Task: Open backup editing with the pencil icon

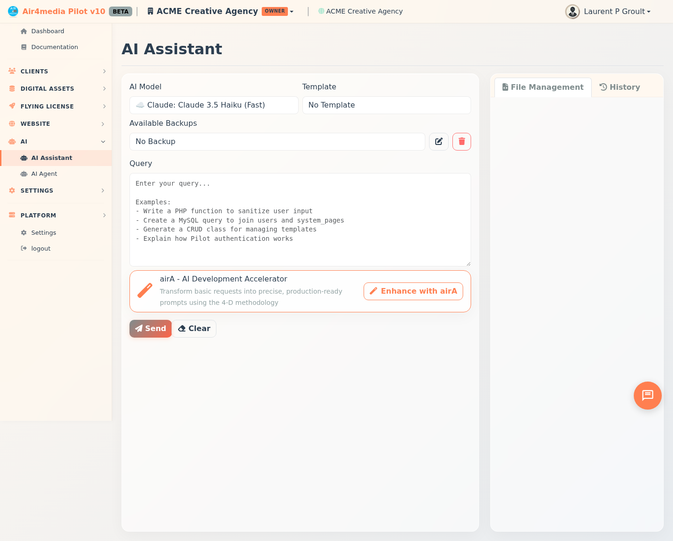Action: click(x=438, y=141)
